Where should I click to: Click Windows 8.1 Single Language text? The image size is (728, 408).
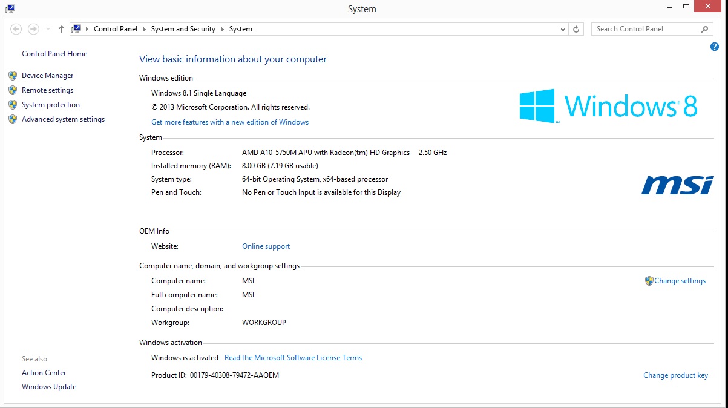coord(198,93)
